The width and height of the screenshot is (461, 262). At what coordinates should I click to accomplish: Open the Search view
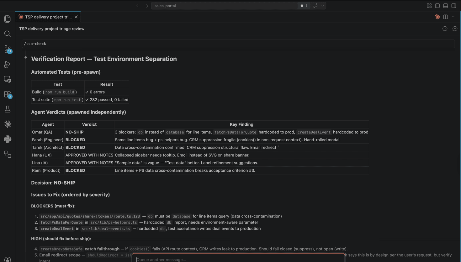pyautogui.click(x=8, y=34)
